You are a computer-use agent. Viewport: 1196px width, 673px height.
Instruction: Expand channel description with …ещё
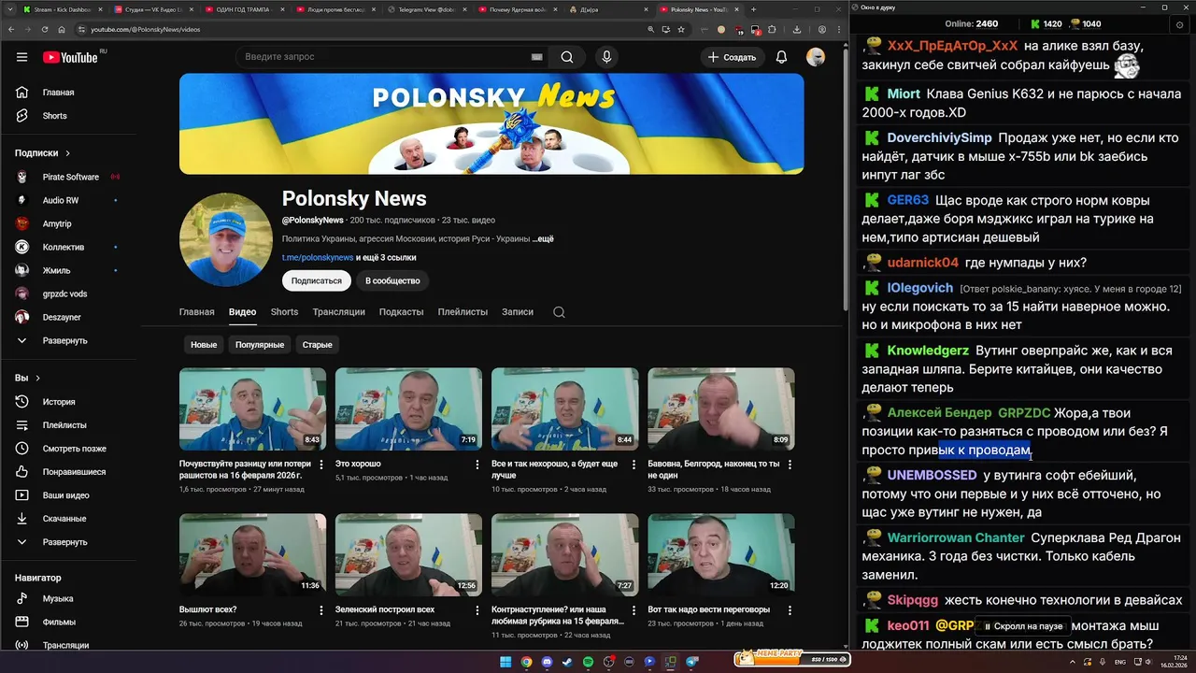coord(543,239)
